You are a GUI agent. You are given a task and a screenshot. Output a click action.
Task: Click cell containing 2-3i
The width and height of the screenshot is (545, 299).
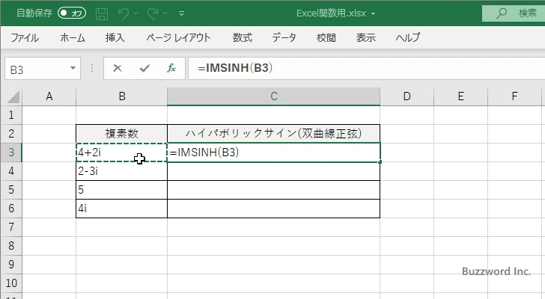point(121,171)
